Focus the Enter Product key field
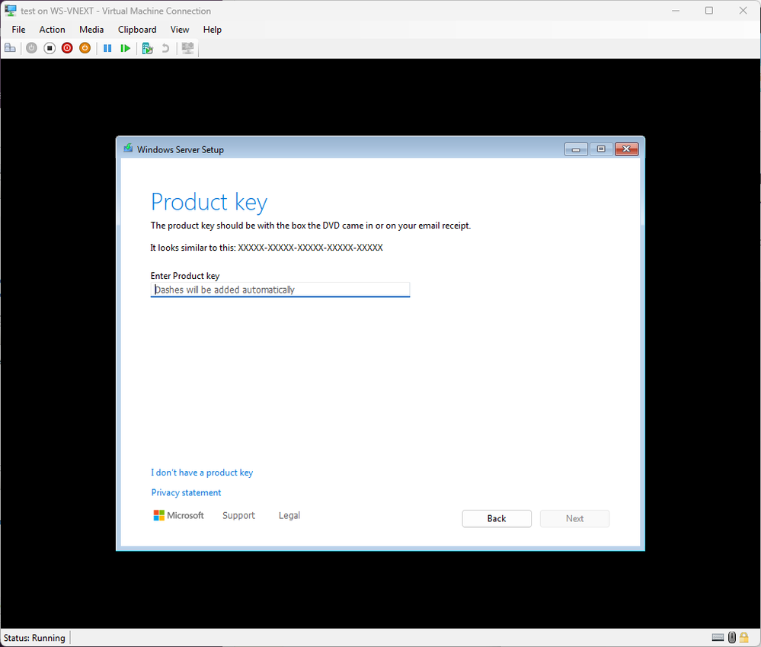Viewport: 761px width, 647px height. coord(280,290)
